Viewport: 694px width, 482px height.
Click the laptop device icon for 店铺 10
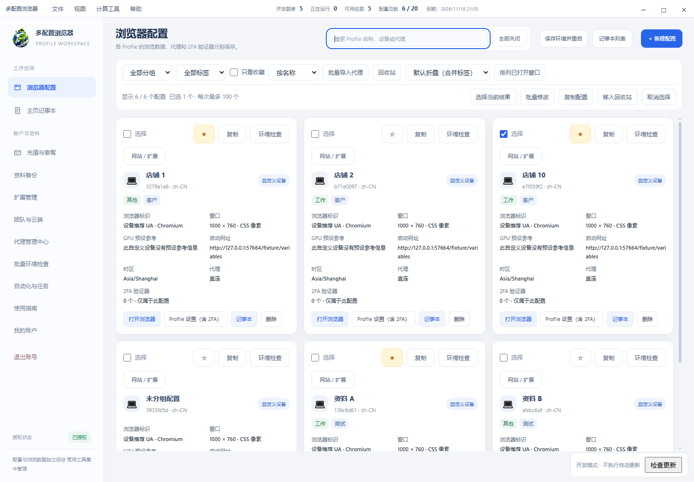pyautogui.click(x=508, y=180)
